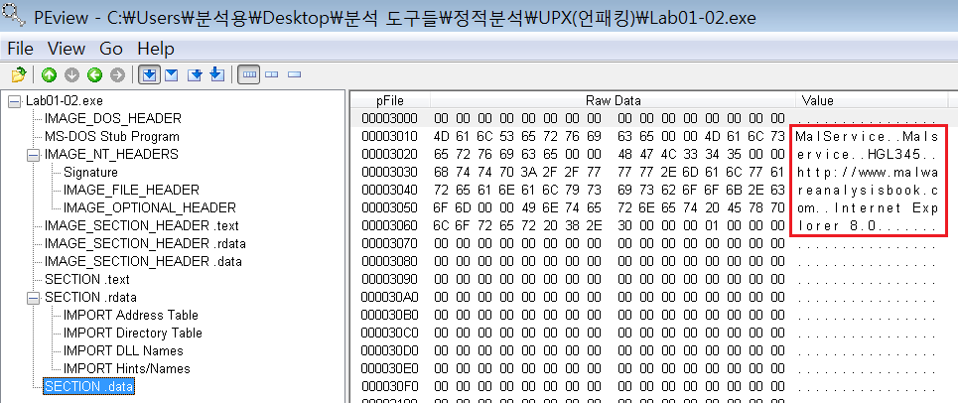Select IMAGE_SECTION_HEADER .rdata item
Screen dimensions: 958x403
(x=145, y=243)
